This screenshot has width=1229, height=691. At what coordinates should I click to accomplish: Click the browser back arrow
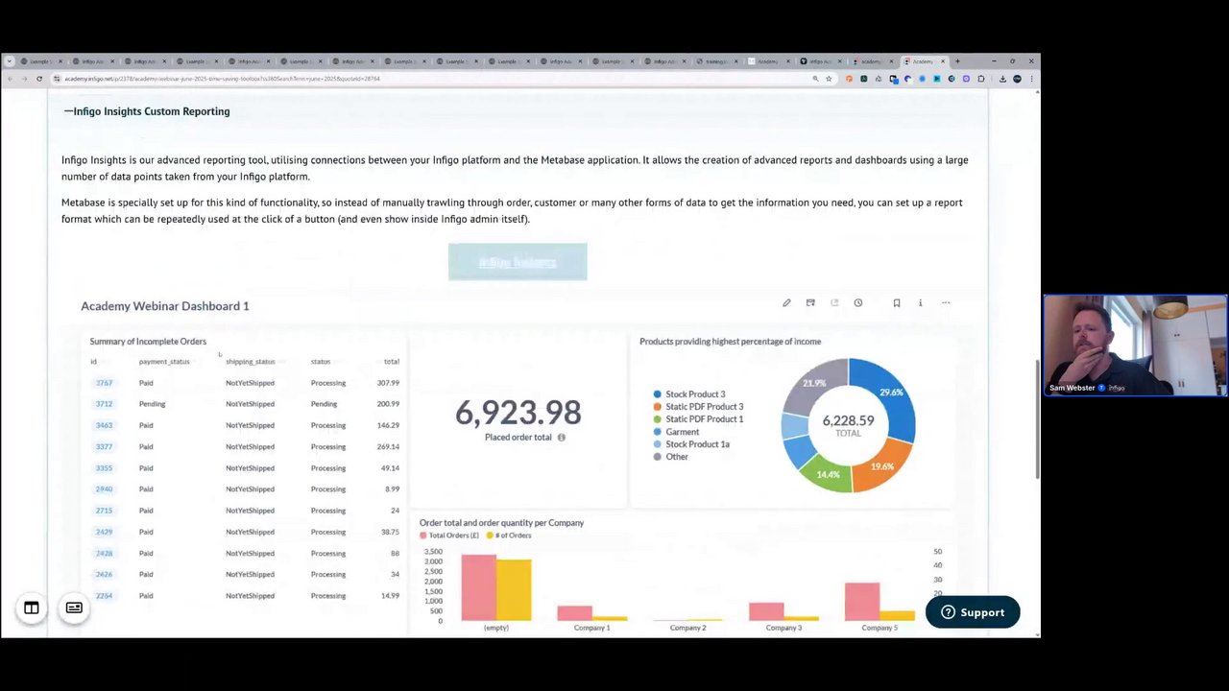11,79
